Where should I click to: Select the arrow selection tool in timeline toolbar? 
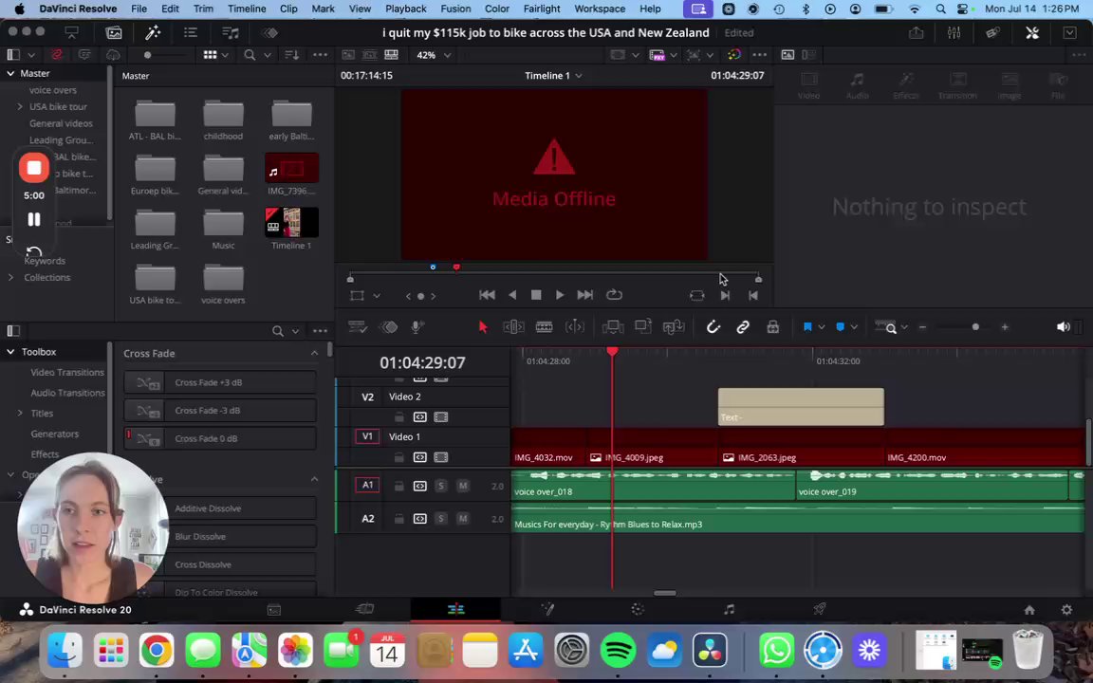pos(482,327)
